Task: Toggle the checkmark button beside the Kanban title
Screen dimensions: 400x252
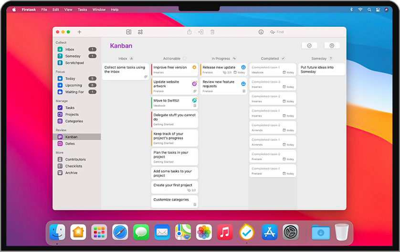Action: pyautogui.click(x=309, y=46)
